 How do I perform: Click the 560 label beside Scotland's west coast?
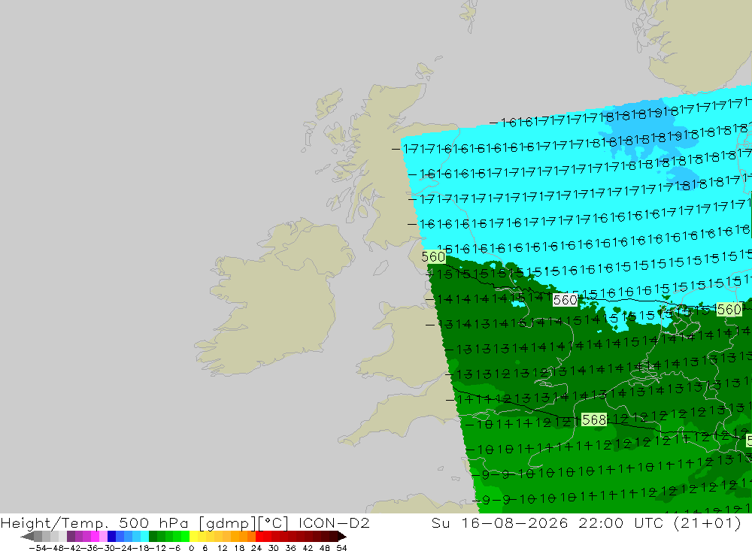433,257
